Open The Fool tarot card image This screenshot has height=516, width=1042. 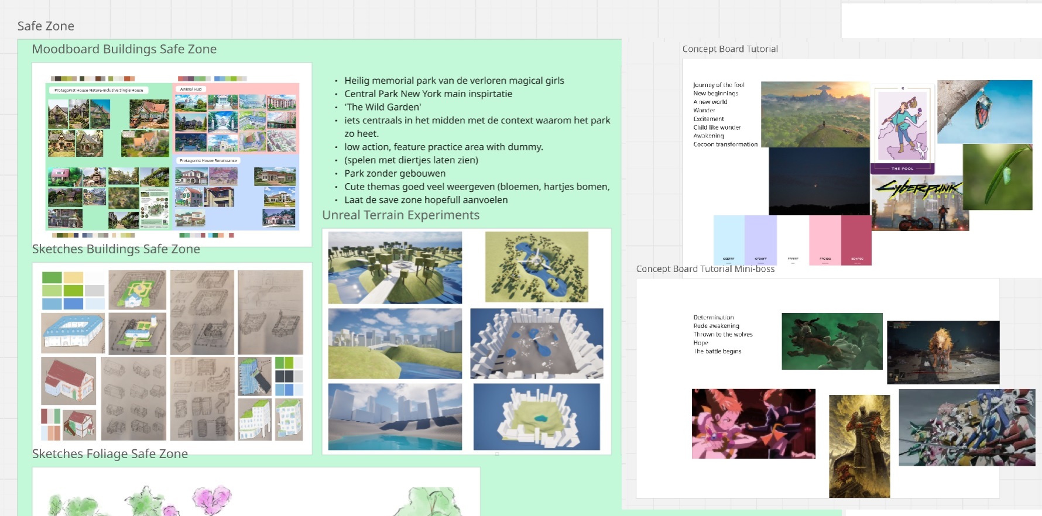[902, 129]
